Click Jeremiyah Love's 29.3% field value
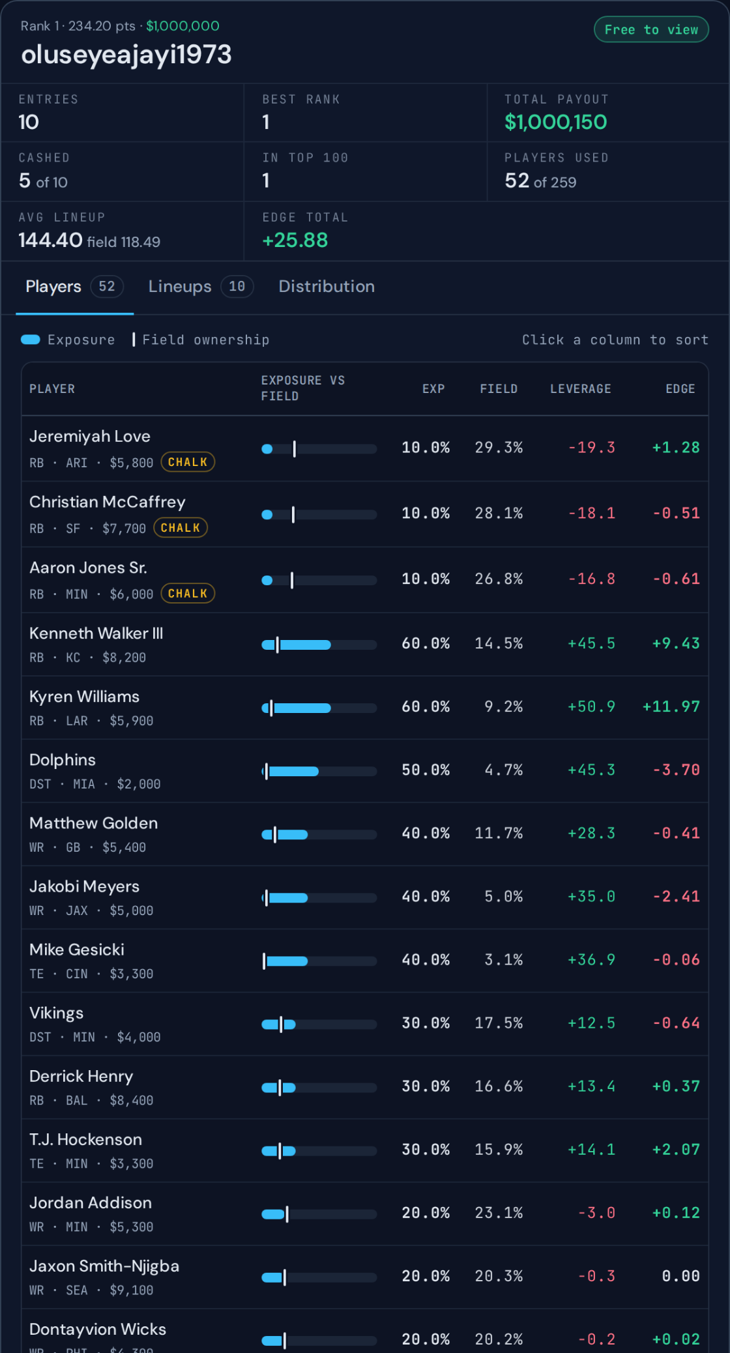The height and width of the screenshot is (1353, 730). coord(499,448)
